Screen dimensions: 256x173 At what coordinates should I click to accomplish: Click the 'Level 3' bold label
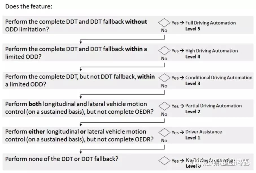(x=193, y=84)
